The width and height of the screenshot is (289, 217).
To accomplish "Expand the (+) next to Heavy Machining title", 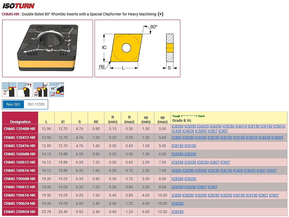I will pos(160,14).
